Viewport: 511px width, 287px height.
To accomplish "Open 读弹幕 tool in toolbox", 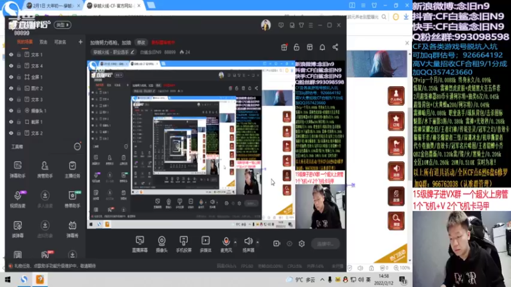I will (18, 229).
